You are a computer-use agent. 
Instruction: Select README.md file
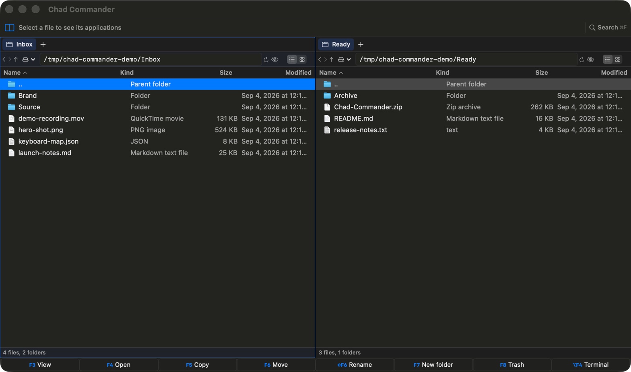point(473,119)
